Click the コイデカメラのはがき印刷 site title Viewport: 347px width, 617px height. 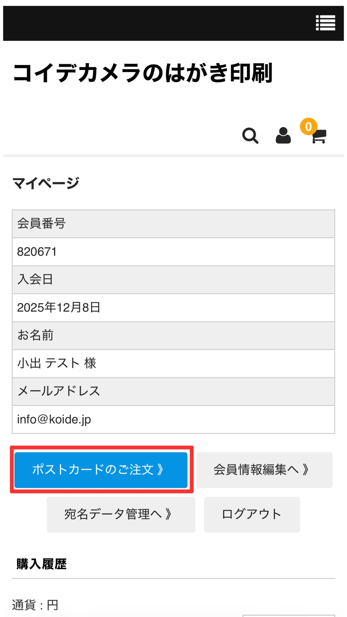pyautogui.click(x=143, y=73)
